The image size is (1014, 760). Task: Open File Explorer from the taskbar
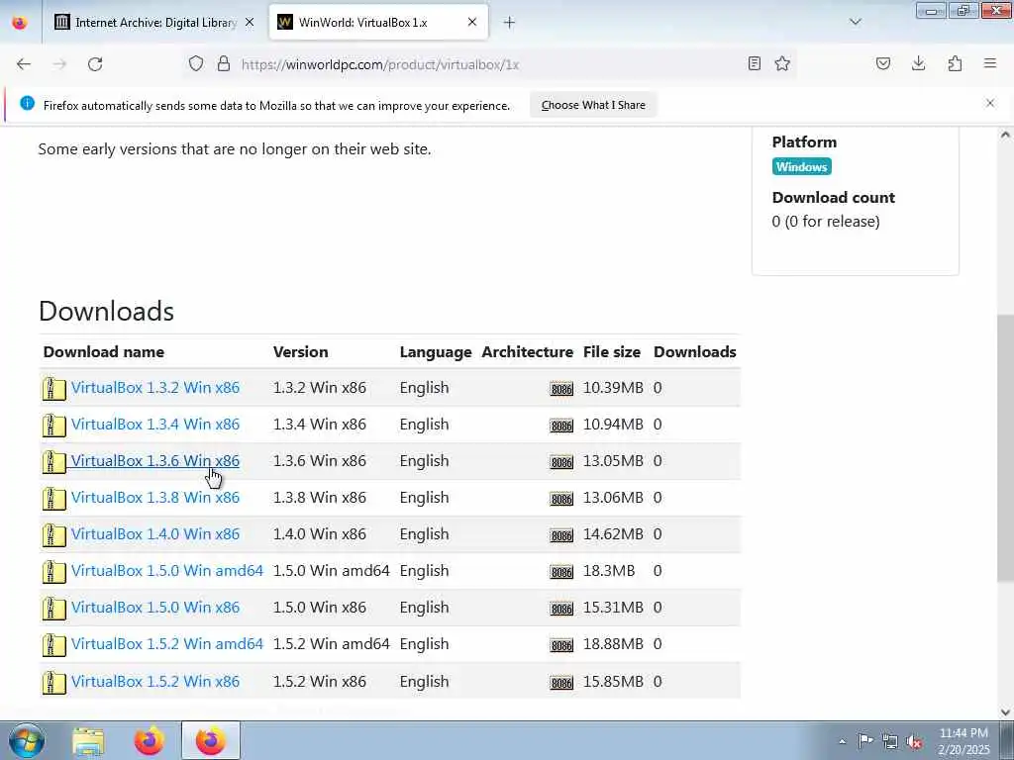[x=88, y=741]
